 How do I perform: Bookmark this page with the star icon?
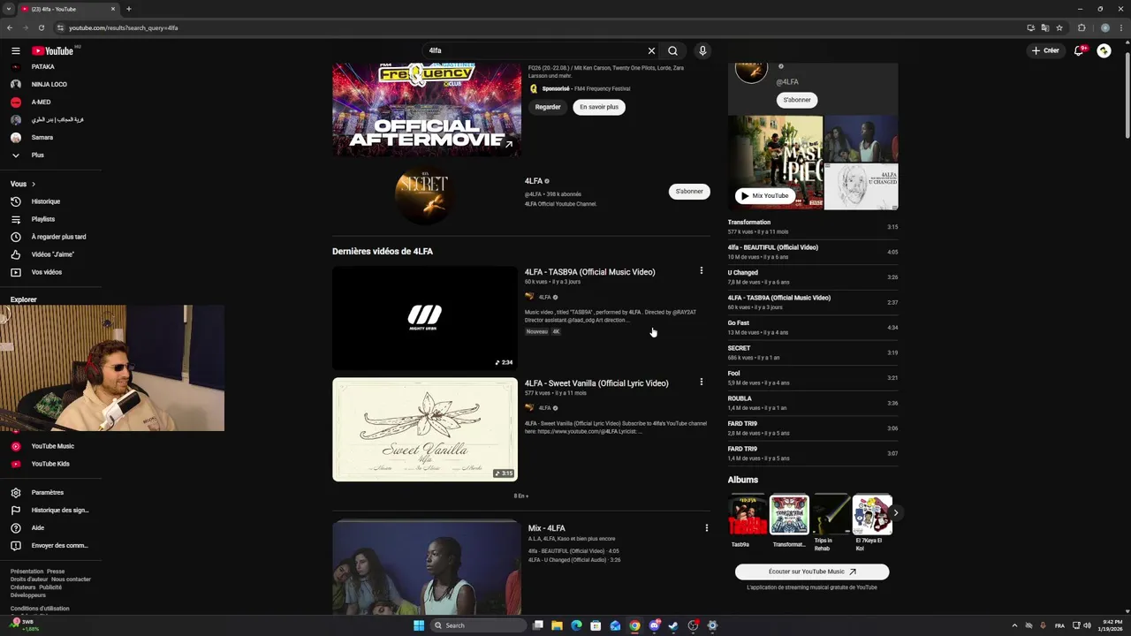(1059, 27)
